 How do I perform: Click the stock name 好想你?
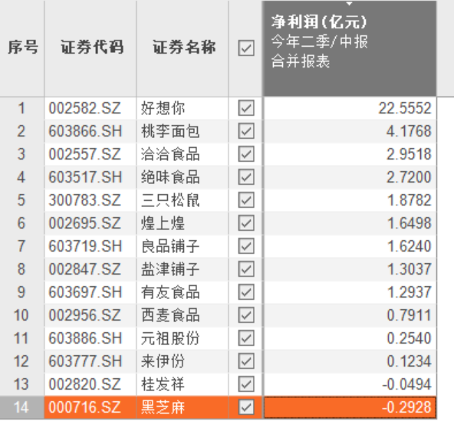point(163,108)
